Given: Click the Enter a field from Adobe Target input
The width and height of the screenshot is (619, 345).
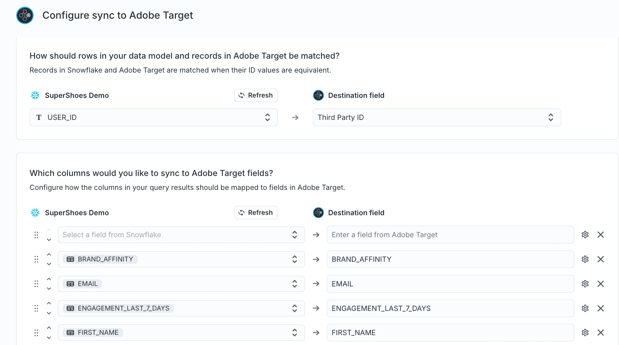Looking at the screenshot, I should click(450, 235).
